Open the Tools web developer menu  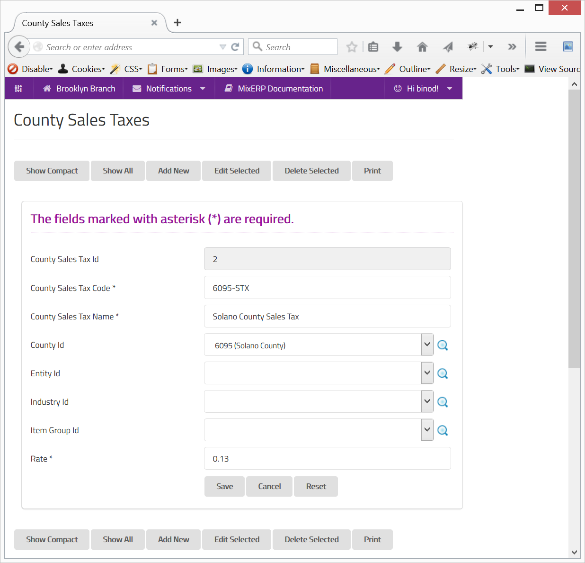point(500,69)
